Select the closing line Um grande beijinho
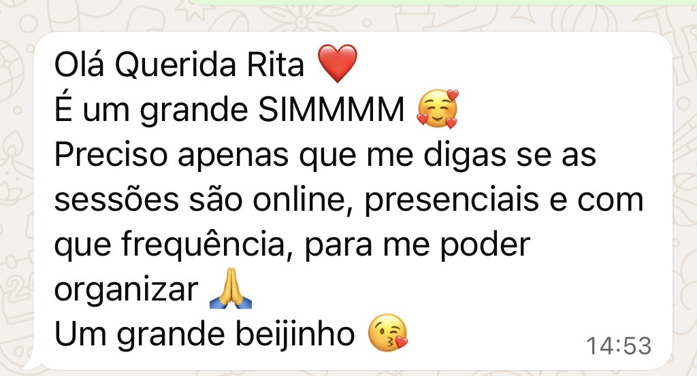Screen dimensions: 697x376 [x=204, y=334]
